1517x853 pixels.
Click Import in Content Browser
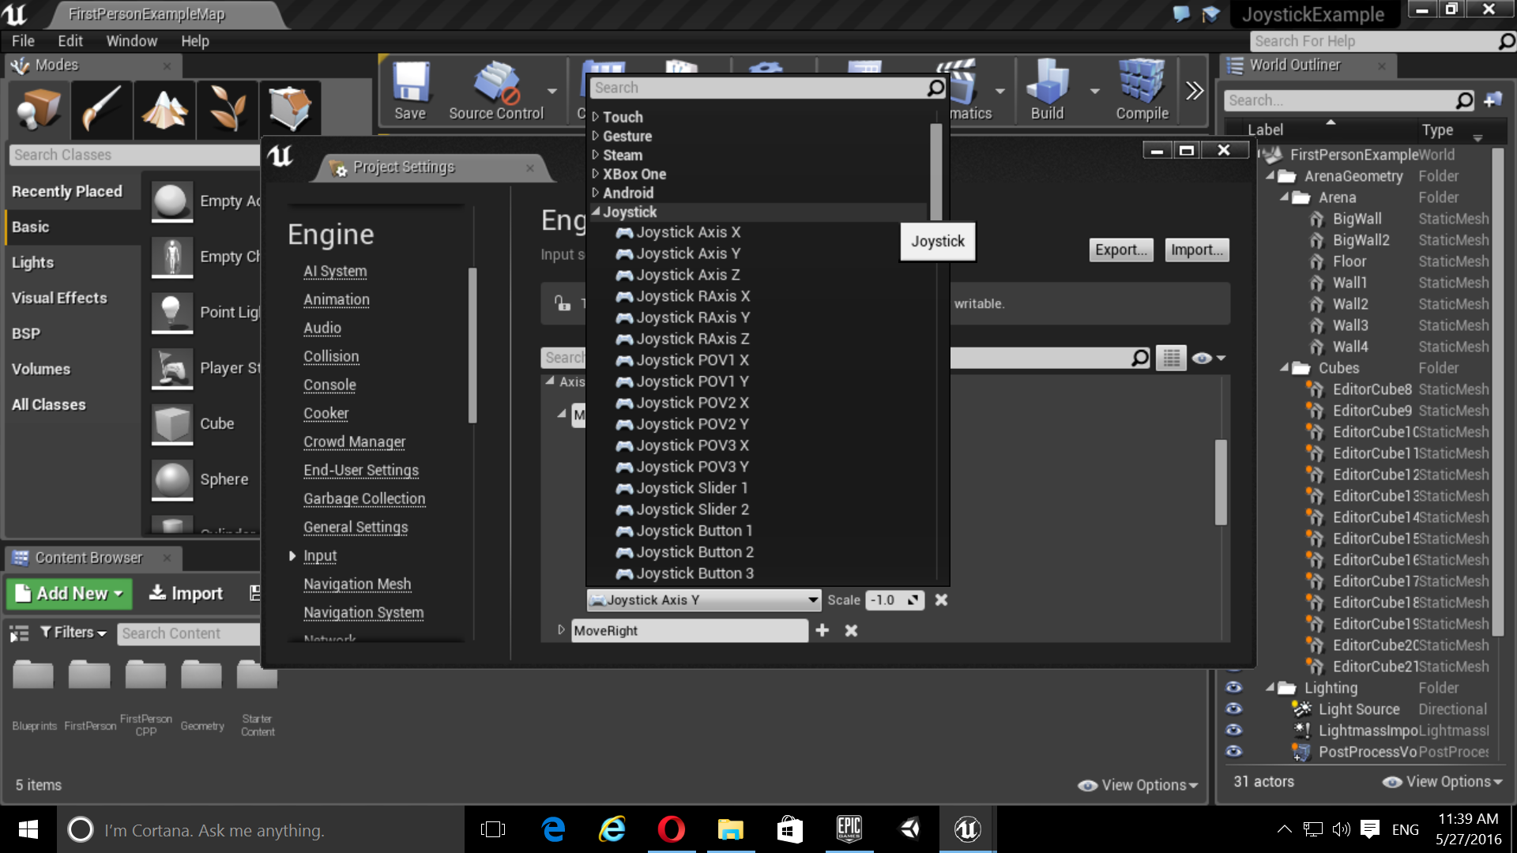pyautogui.click(x=186, y=593)
